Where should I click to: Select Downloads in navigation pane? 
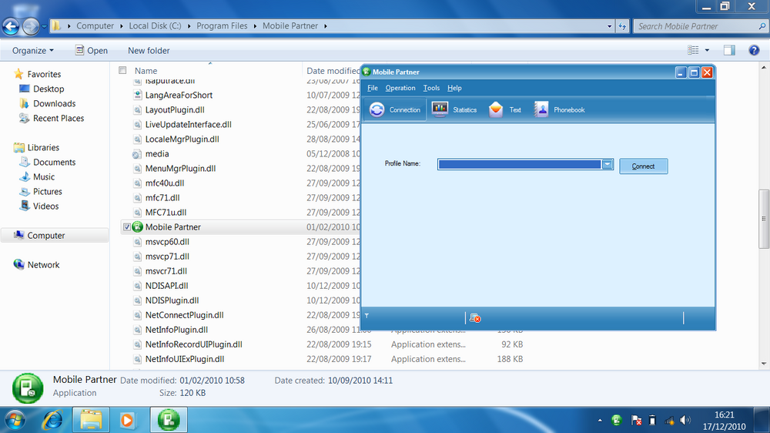pyautogui.click(x=54, y=104)
